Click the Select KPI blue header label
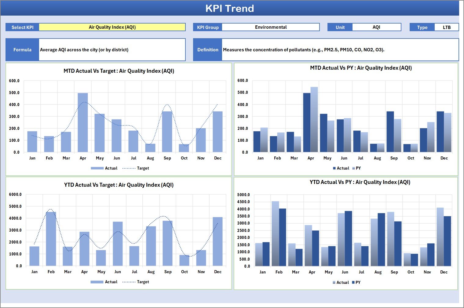This screenshot has width=464, height=308. click(22, 27)
